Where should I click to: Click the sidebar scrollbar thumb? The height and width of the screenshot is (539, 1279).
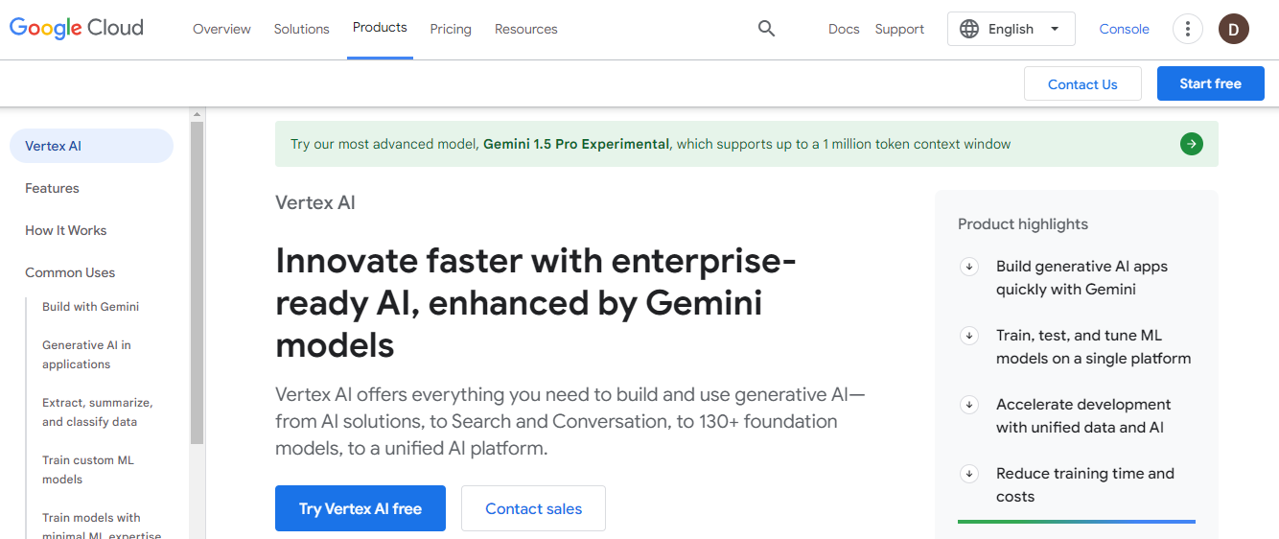(198, 283)
